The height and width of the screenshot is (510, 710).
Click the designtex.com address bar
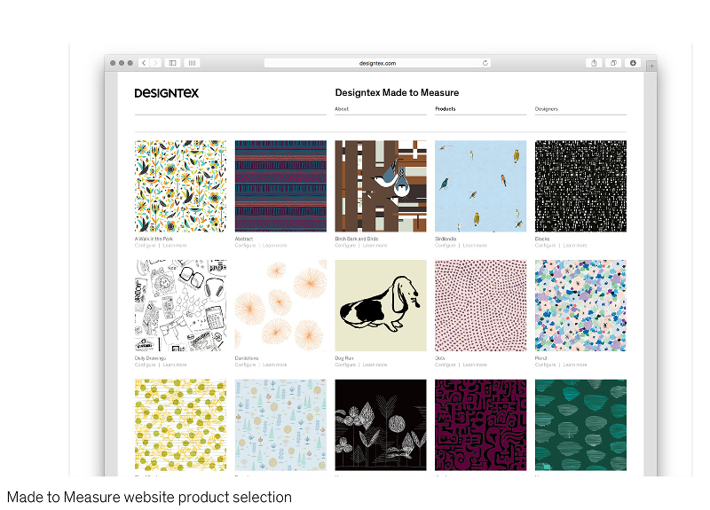(x=377, y=63)
